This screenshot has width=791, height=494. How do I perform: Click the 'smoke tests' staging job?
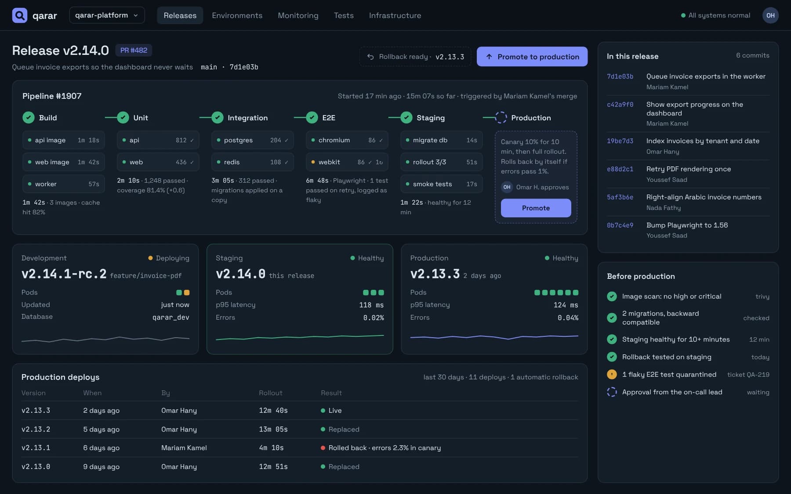[x=442, y=184]
